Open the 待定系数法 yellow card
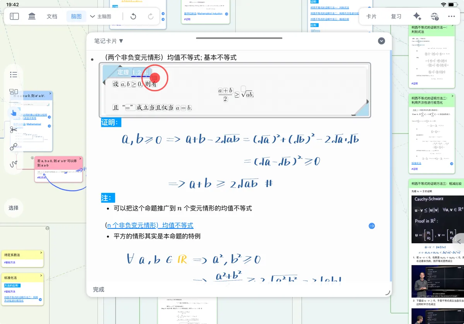Screen dimensions: 464x324 [x=22, y=258]
